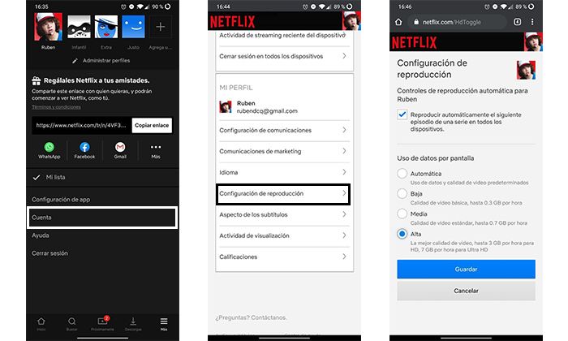This screenshot has width=568, height=341.
Task: Open Administrar perfiles with pencil icon
Action: (101, 61)
